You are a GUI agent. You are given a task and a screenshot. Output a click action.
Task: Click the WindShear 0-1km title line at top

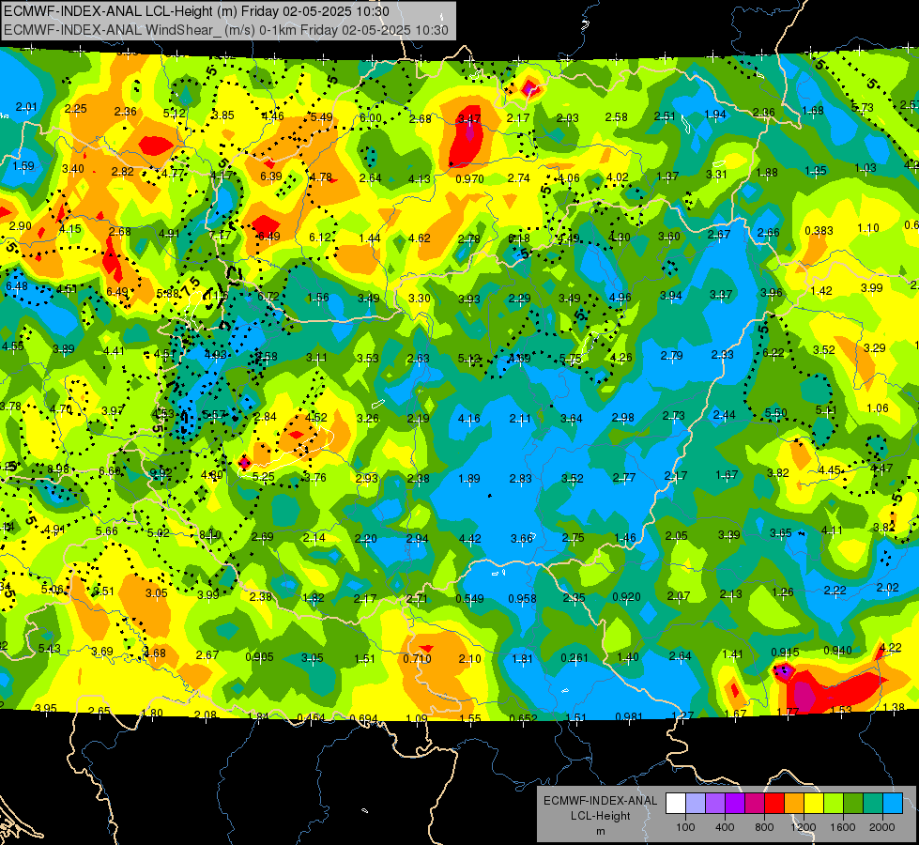coord(225,30)
